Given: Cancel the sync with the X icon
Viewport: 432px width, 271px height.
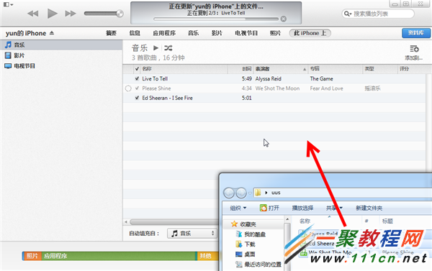Looking at the screenshot, I should click(x=283, y=19).
